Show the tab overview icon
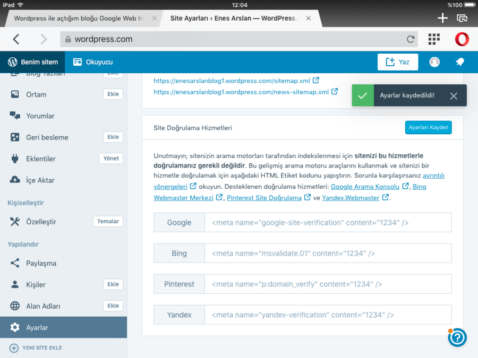478x358 pixels. point(462,18)
